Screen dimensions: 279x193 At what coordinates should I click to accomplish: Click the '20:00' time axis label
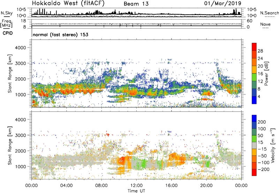206,186
